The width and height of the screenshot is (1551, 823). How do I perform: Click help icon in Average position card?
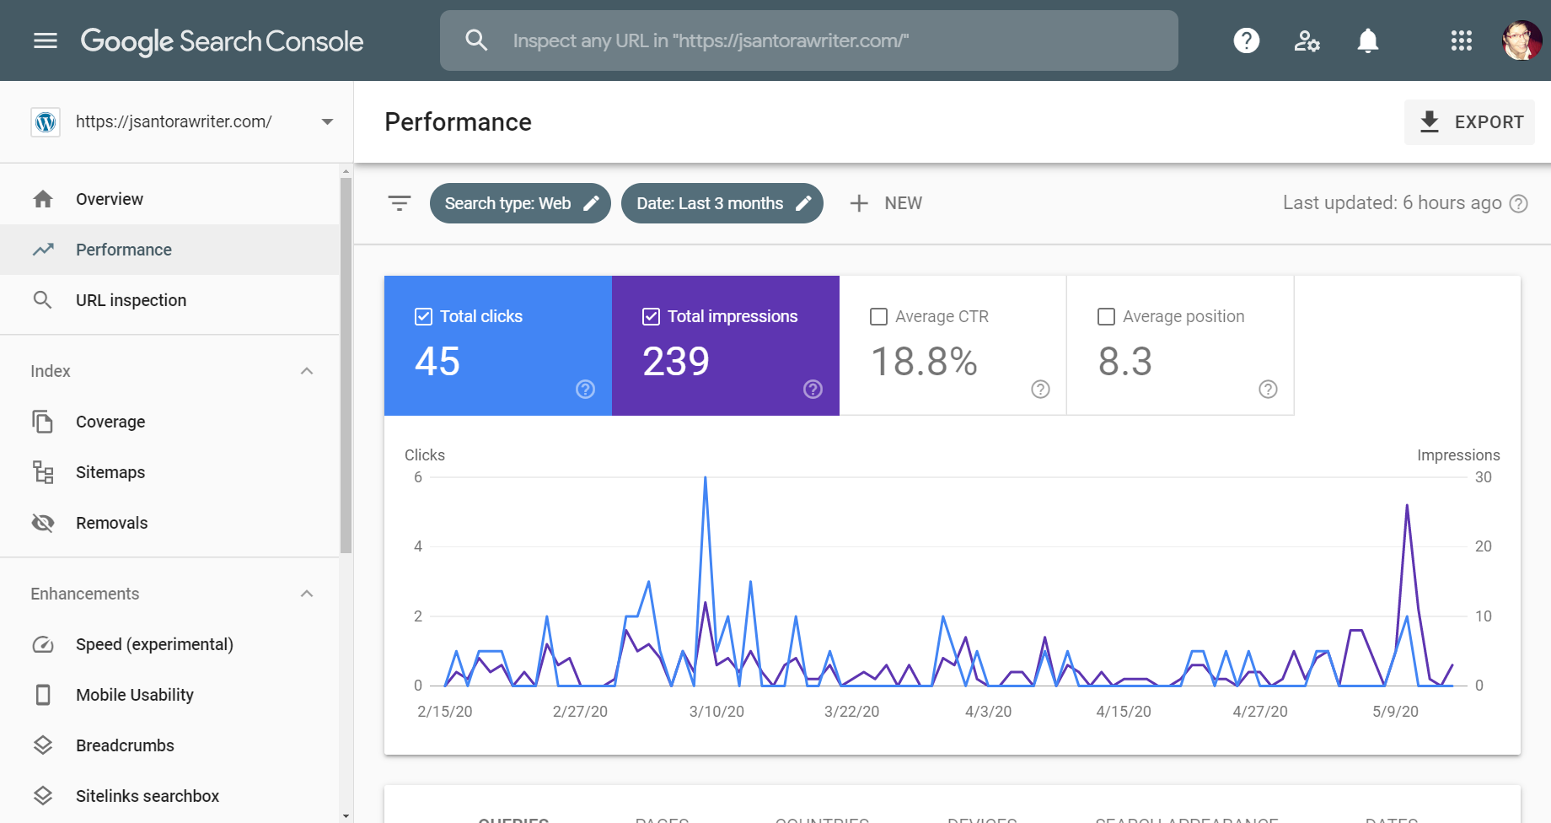pos(1268,389)
